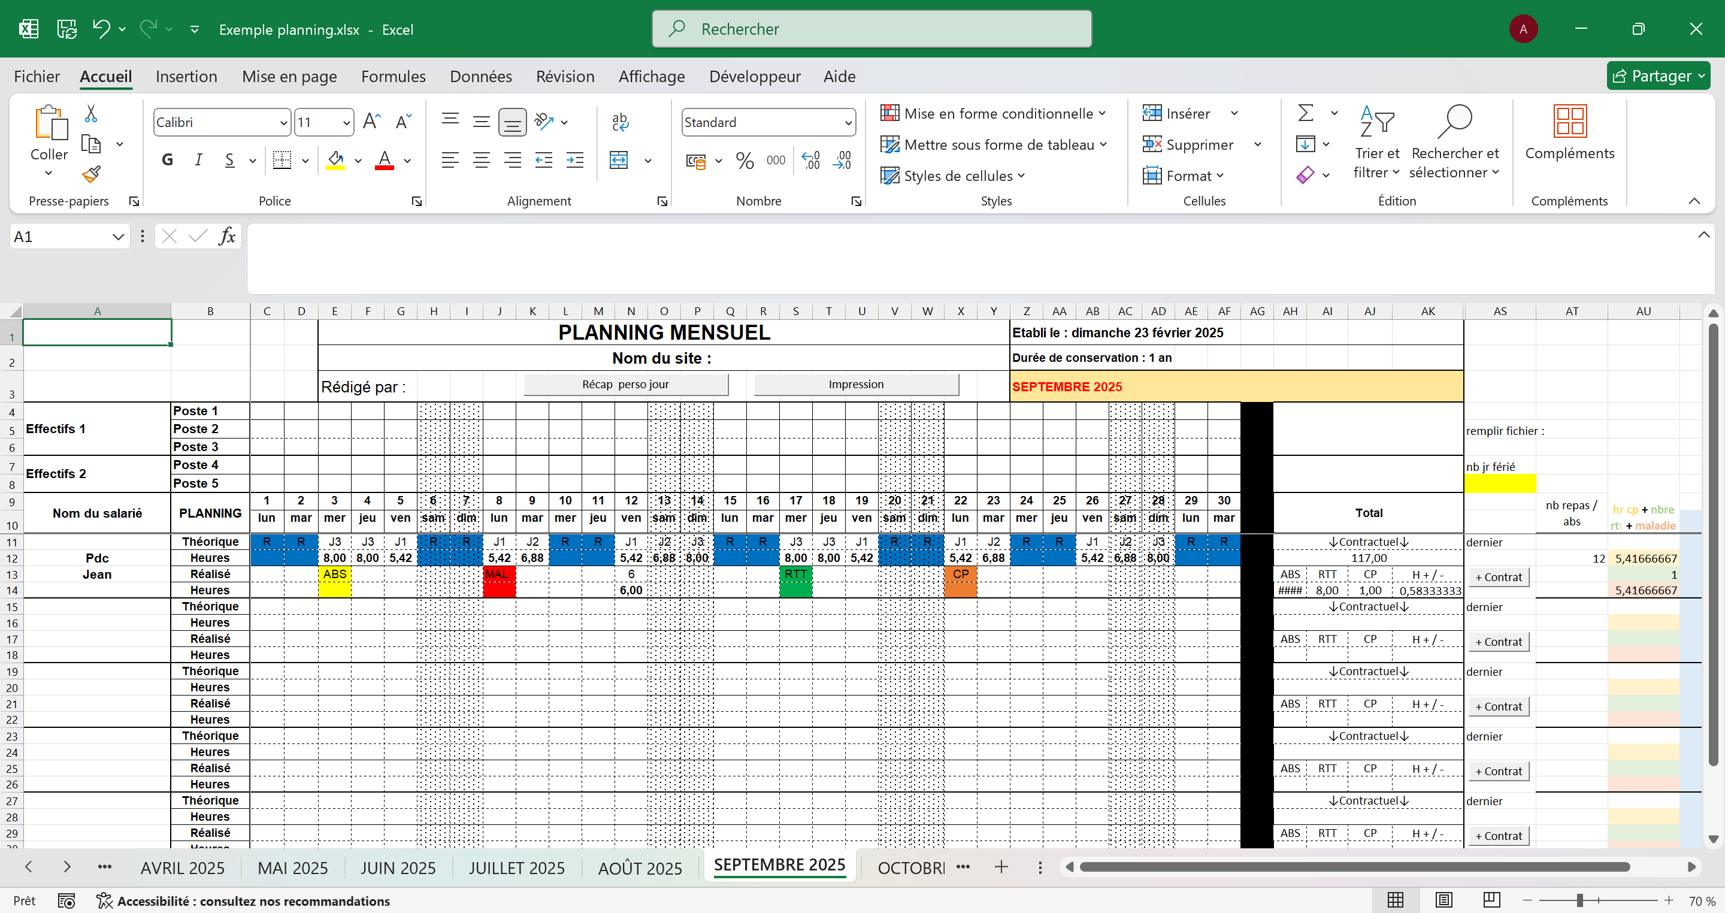Click the Wrap Text icon
Screen dimensions: 1725x913
(620, 122)
